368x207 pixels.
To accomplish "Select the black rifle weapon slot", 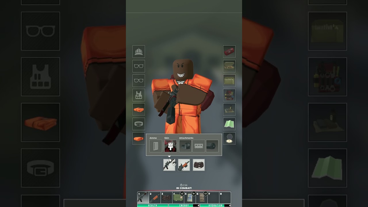I will 169,165.
